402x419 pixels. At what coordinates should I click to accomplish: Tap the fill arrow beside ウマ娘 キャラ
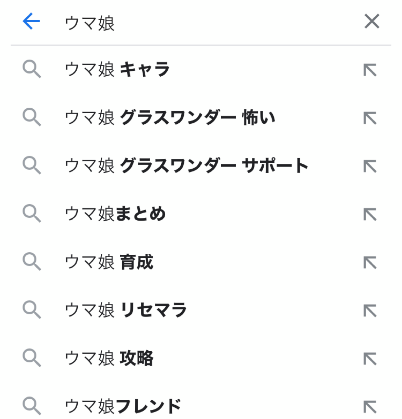370,70
